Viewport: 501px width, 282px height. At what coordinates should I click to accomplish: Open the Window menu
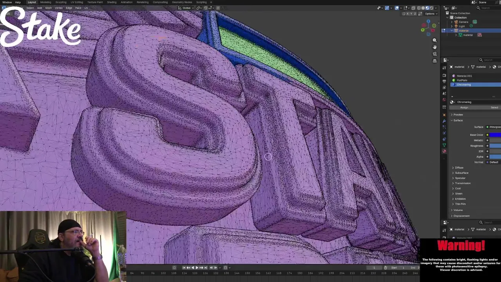pyautogui.click(x=7, y=2)
